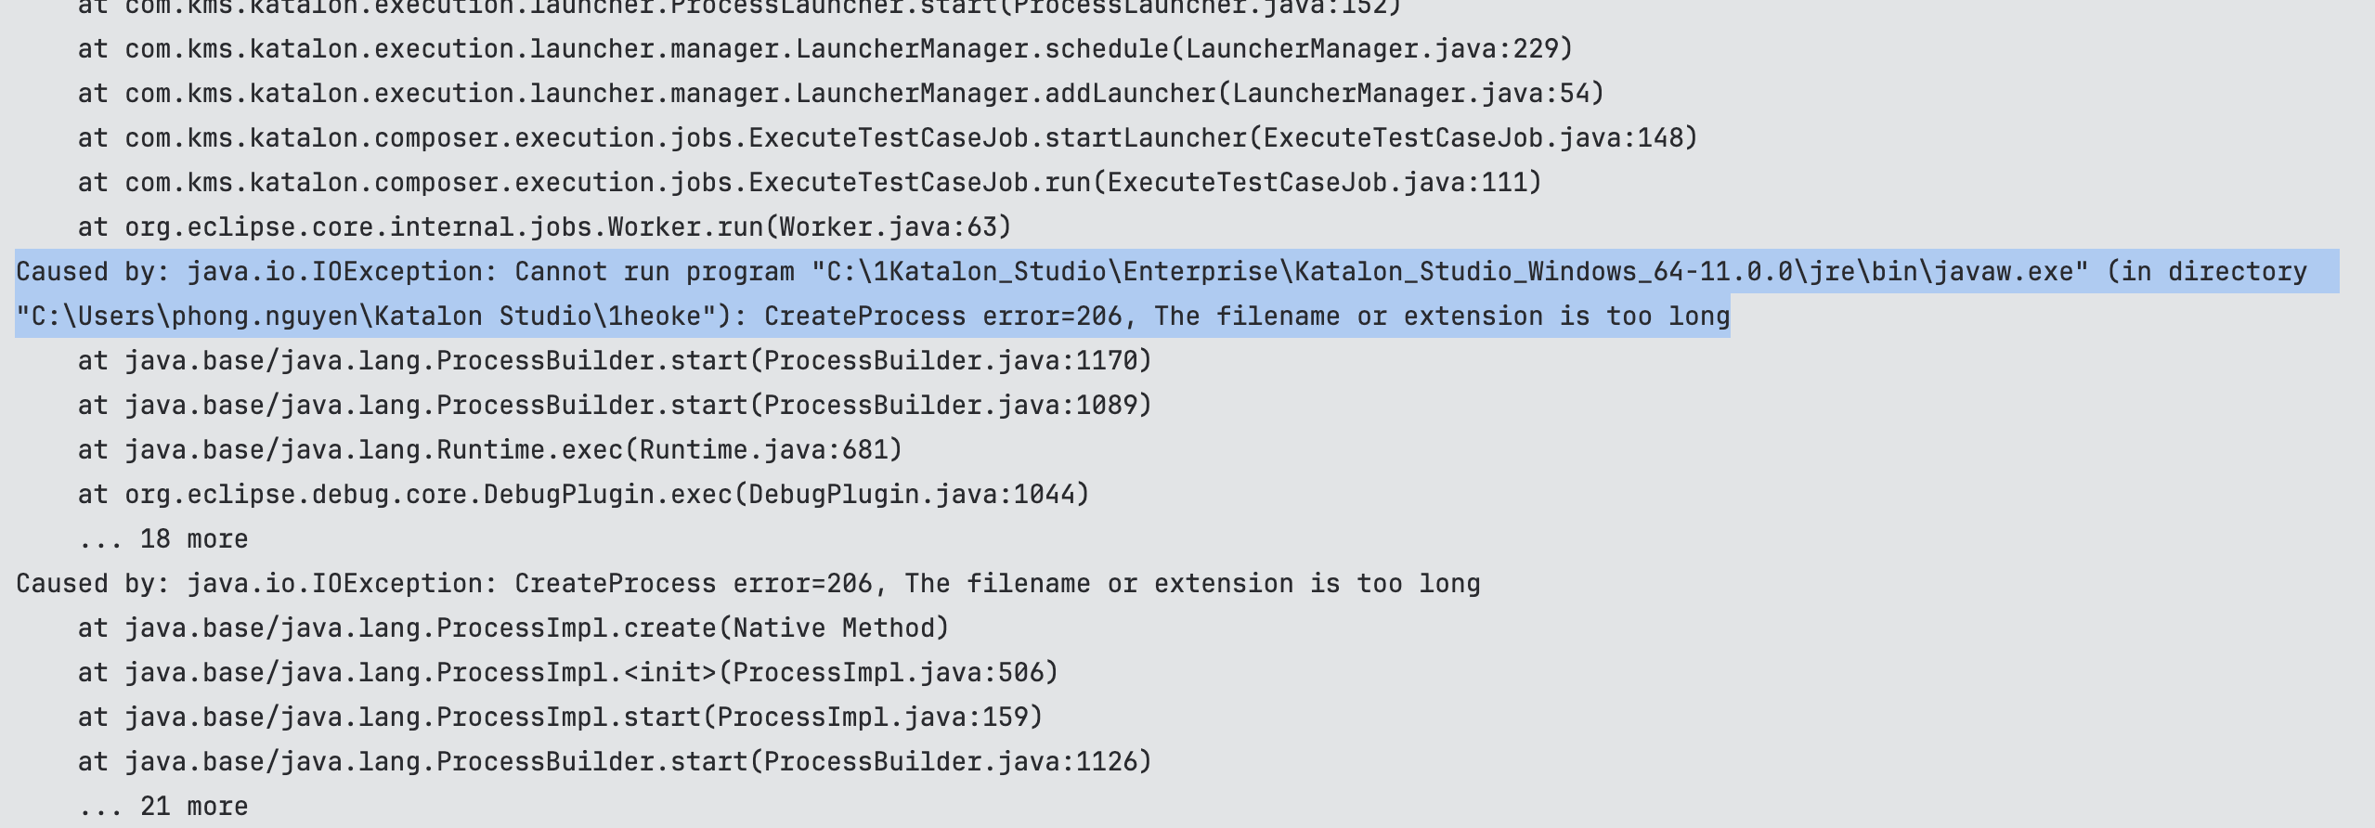Click the '... 18 more' line
Viewport: 2375px width, 828px height.
[x=164, y=538]
